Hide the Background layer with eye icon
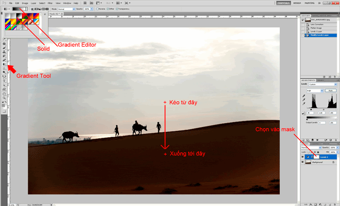340x206 pixels. [303, 162]
